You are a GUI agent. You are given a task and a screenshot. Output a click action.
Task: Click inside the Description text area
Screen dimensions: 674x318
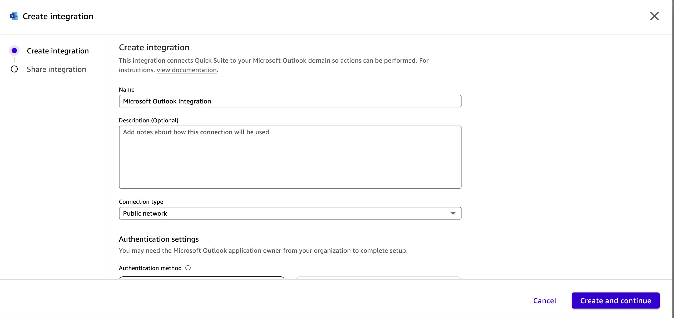click(x=290, y=157)
